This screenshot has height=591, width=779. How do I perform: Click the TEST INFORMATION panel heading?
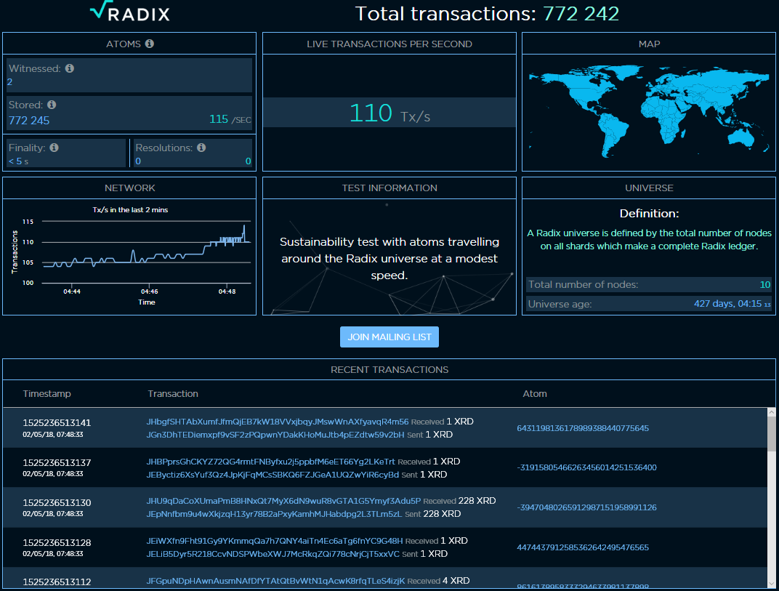coord(389,188)
